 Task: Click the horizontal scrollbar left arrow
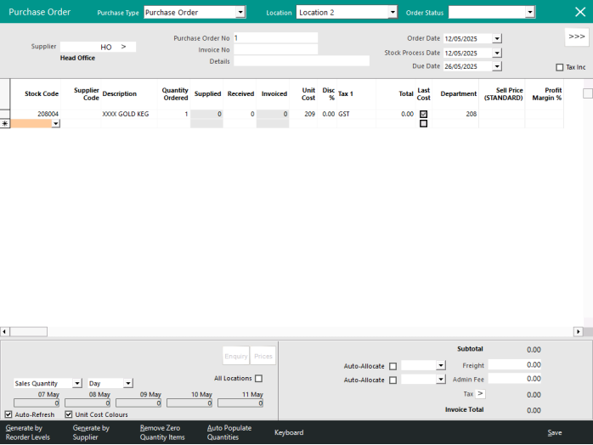pyautogui.click(x=4, y=331)
